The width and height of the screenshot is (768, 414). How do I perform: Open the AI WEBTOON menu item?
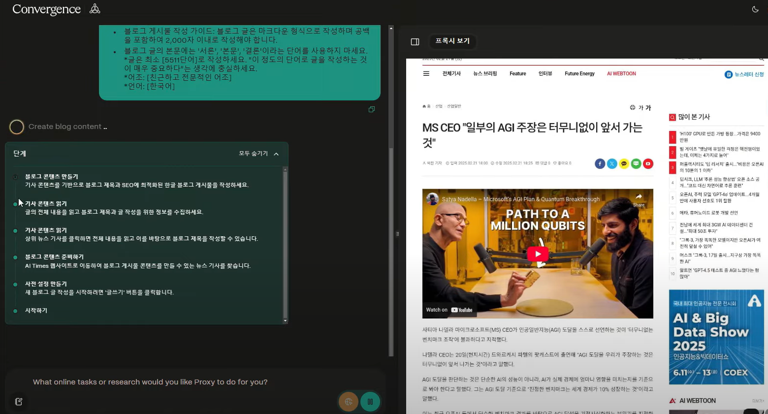(621, 74)
